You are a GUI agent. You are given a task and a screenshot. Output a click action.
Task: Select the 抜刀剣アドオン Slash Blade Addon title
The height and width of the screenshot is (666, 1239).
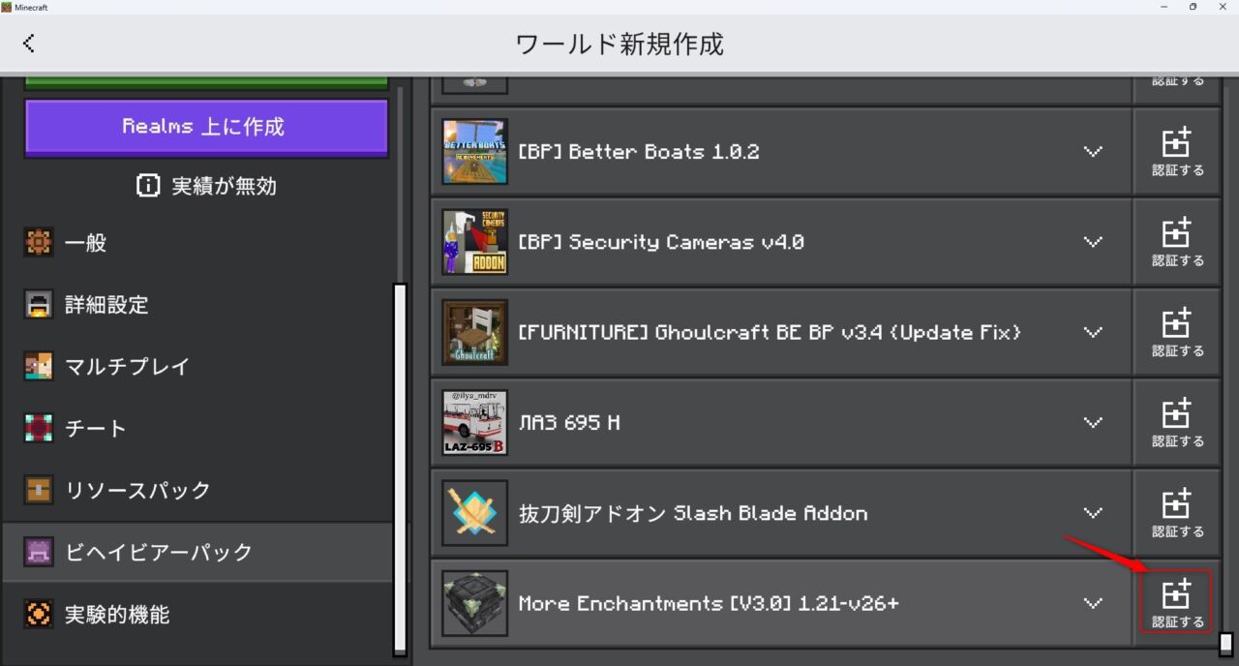pos(693,513)
